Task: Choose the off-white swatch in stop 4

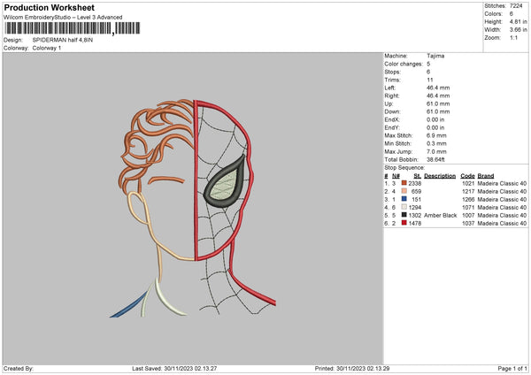Action: pos(404,207)
